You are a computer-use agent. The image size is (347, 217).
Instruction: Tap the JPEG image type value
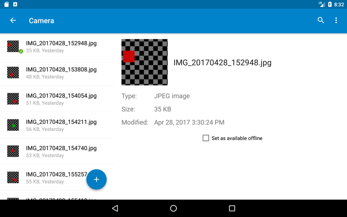tap(172, 96)
